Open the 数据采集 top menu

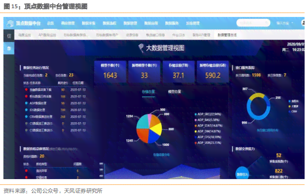[89, 23]
